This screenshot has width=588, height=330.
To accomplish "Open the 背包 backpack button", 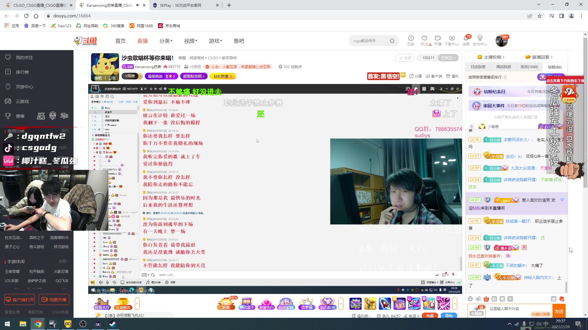I will coord(449,316).
